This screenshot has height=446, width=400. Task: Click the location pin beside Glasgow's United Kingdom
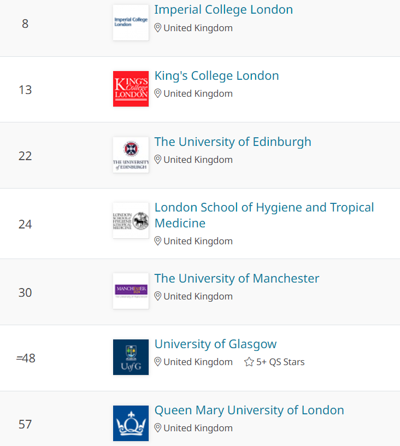158,362
